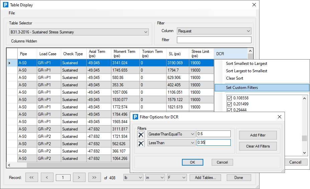Open the Table Selector dropdown
The image size is (310, 189).
click(79, 32)
